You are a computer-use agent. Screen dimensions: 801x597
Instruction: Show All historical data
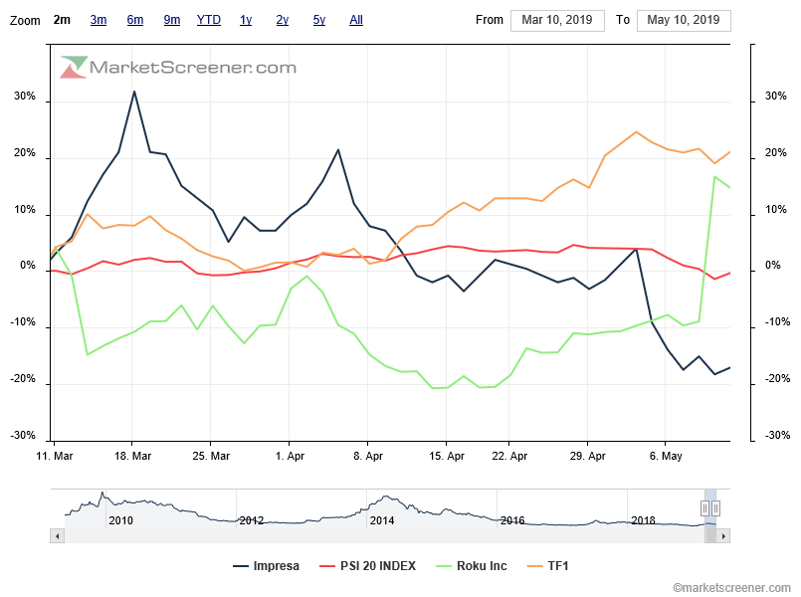[x=356, y=20]
